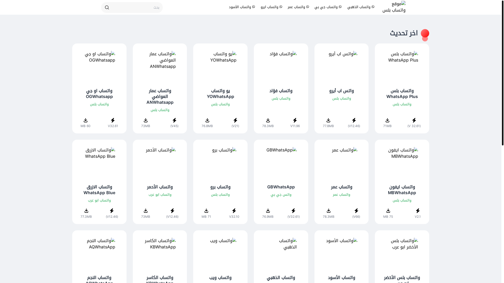Click download icon above 76.9MB
This screenshot has height=283, width=504.
tap(268, 211)
